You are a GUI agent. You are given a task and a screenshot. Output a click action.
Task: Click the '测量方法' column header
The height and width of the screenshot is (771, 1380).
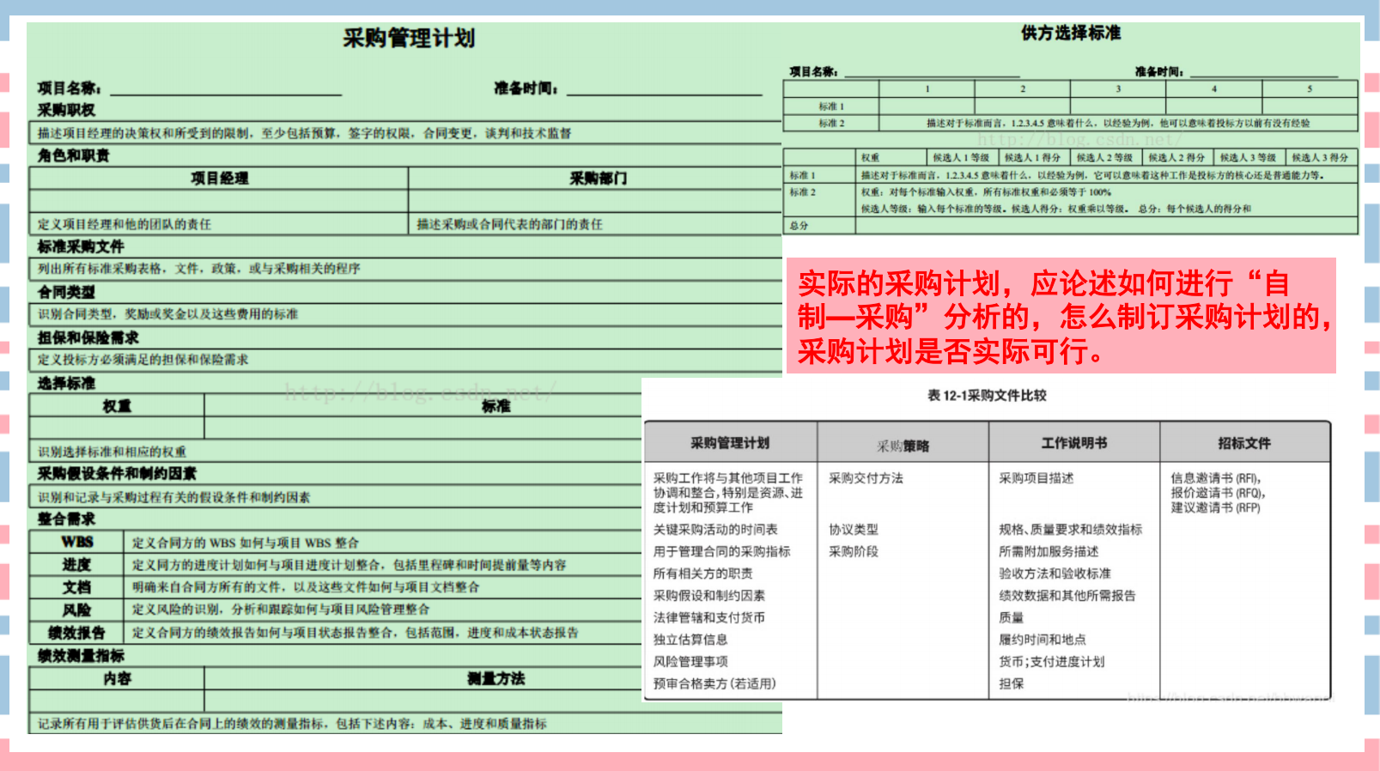coord(495,678)
